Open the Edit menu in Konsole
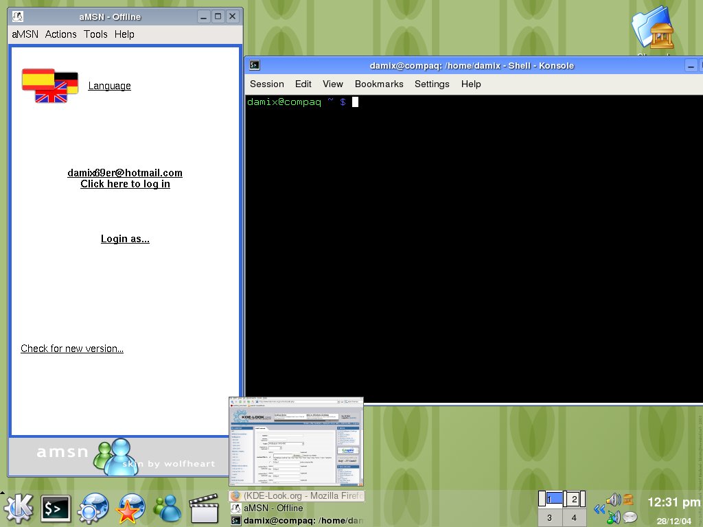The image size is (703, 527). (303, 84)
